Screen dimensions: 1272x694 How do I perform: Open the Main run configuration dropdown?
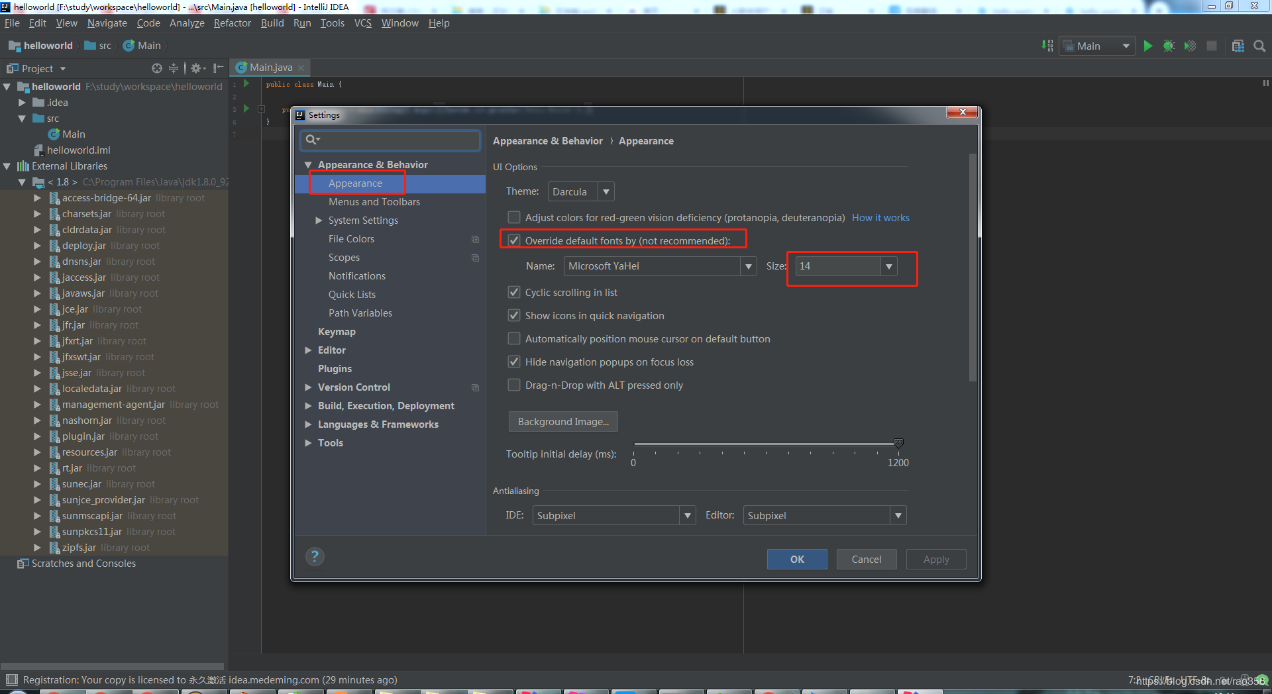point(1097,46)
